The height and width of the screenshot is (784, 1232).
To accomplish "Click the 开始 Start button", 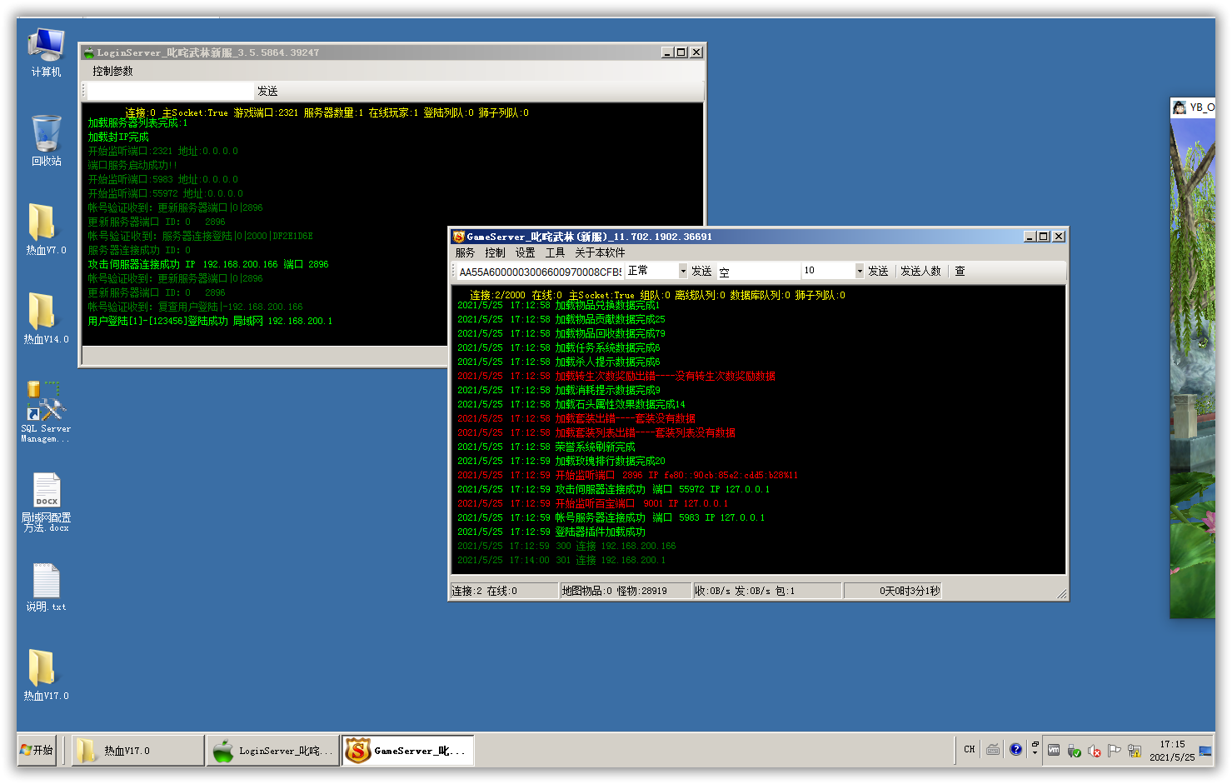I will pos(37,750).
